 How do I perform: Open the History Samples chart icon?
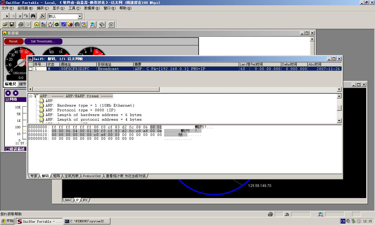coord(64,25)
